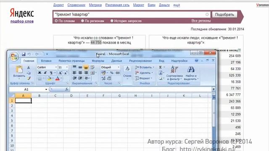The height and width of the screenshot is (151, 269).
Task: Select the История запросов radio option
Action: point(112,21)
